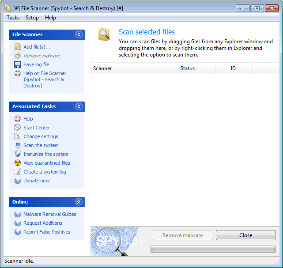
Task: Click the Change settings icon
Action: pyautogui.click(x=18, y=136)
